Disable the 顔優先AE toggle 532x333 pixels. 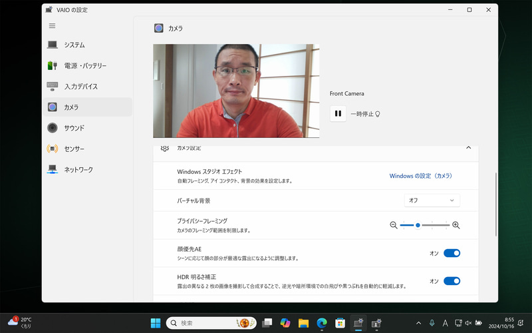tap(452, 253)
